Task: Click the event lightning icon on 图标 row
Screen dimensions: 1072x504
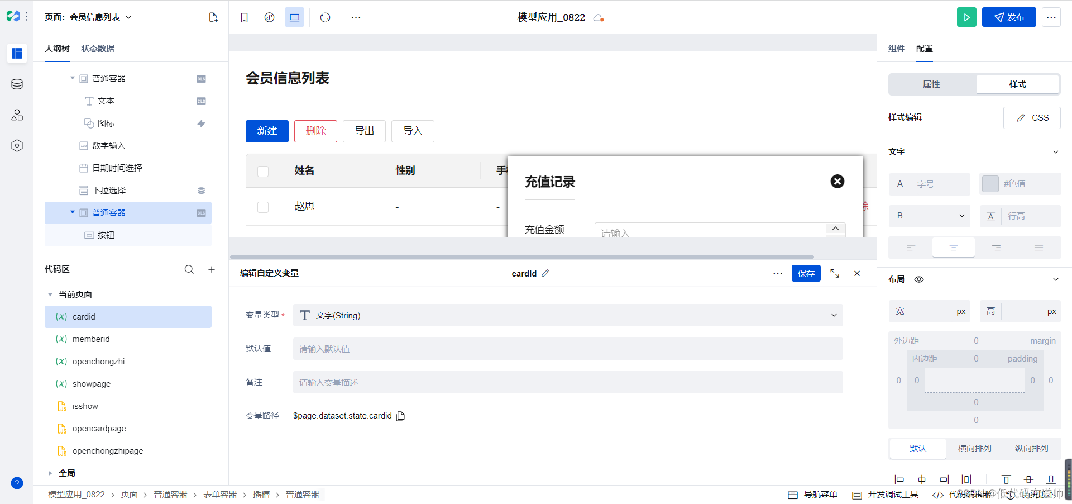Action: click(201, 123)
